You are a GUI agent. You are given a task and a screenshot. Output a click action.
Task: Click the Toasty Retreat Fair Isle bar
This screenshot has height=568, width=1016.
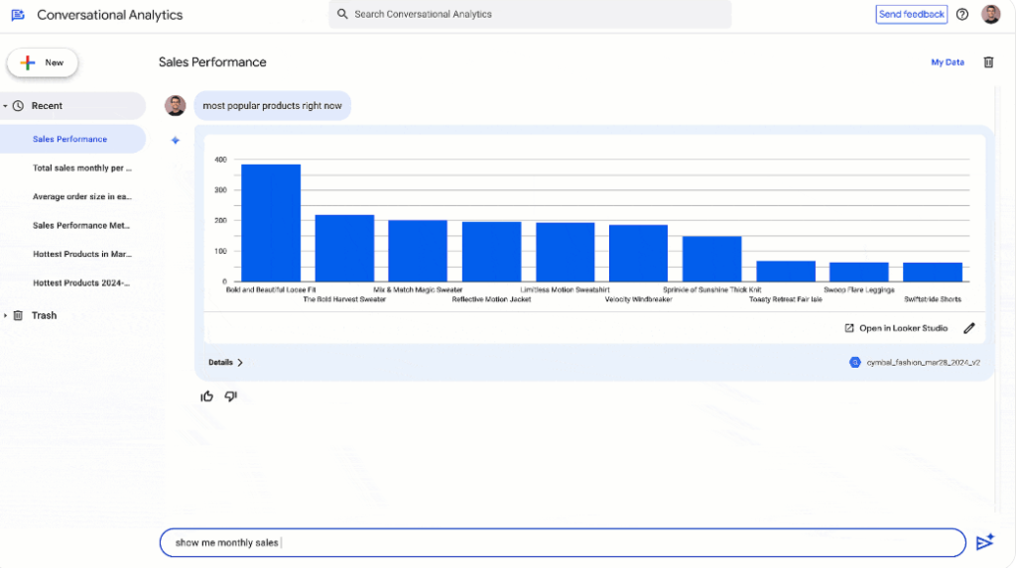786,272
